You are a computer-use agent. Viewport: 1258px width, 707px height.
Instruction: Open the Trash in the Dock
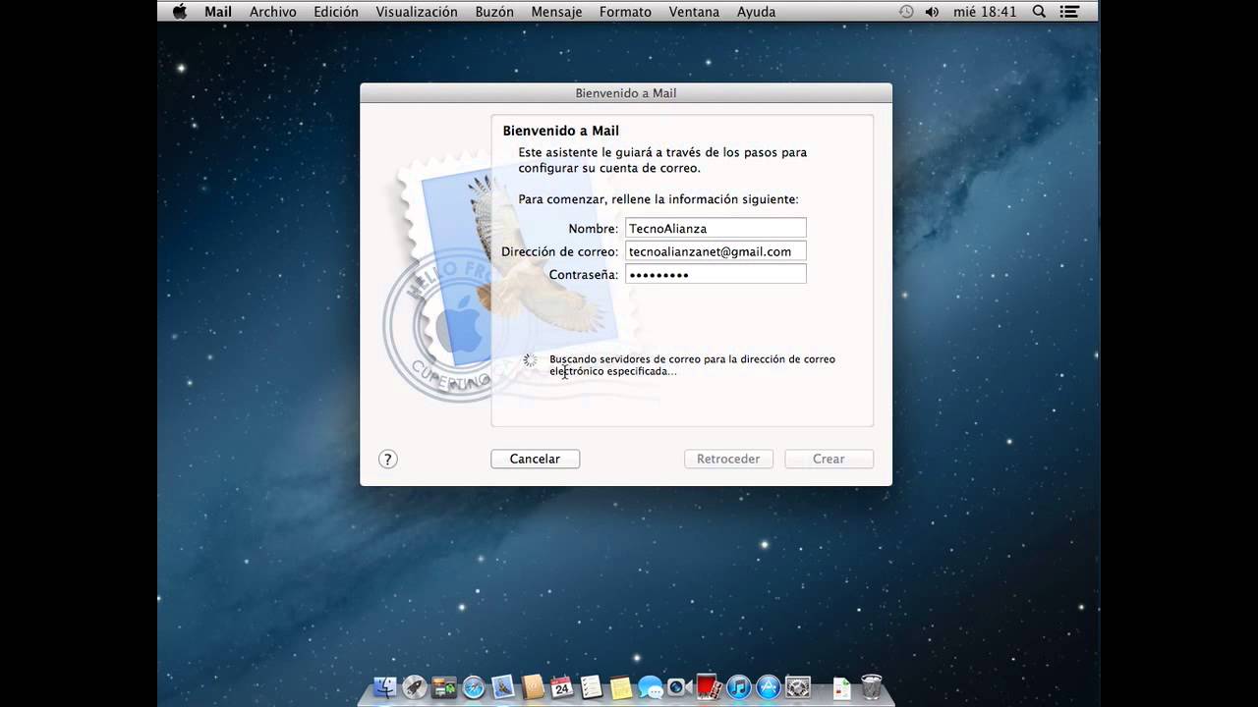tap(871, 686)
